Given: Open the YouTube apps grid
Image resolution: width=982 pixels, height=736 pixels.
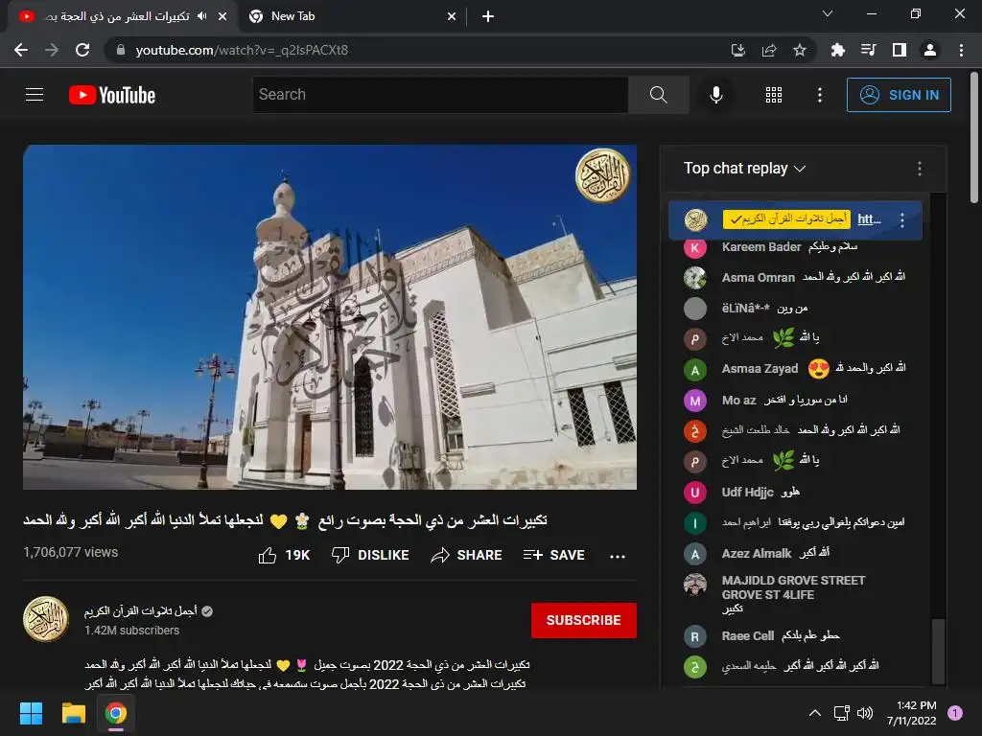Looking at the screenshot, I should 774,95.
